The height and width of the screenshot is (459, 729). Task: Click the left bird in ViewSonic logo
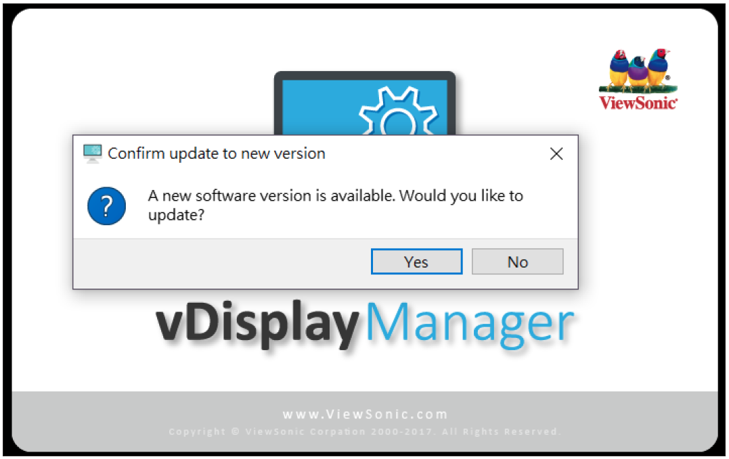point(620,69)
